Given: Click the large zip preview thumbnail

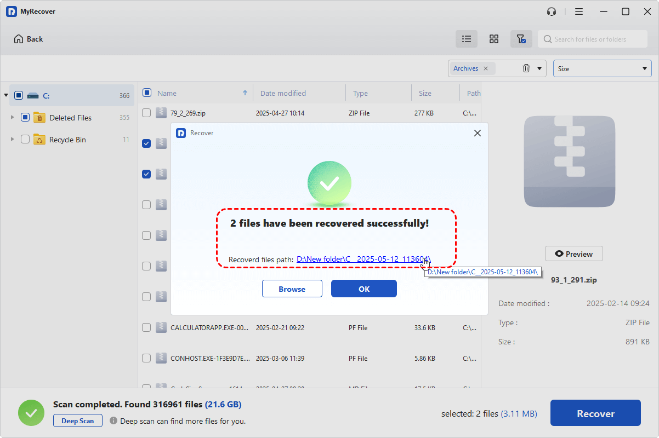Looking at the screenshot, I should (x=569, y=162).
